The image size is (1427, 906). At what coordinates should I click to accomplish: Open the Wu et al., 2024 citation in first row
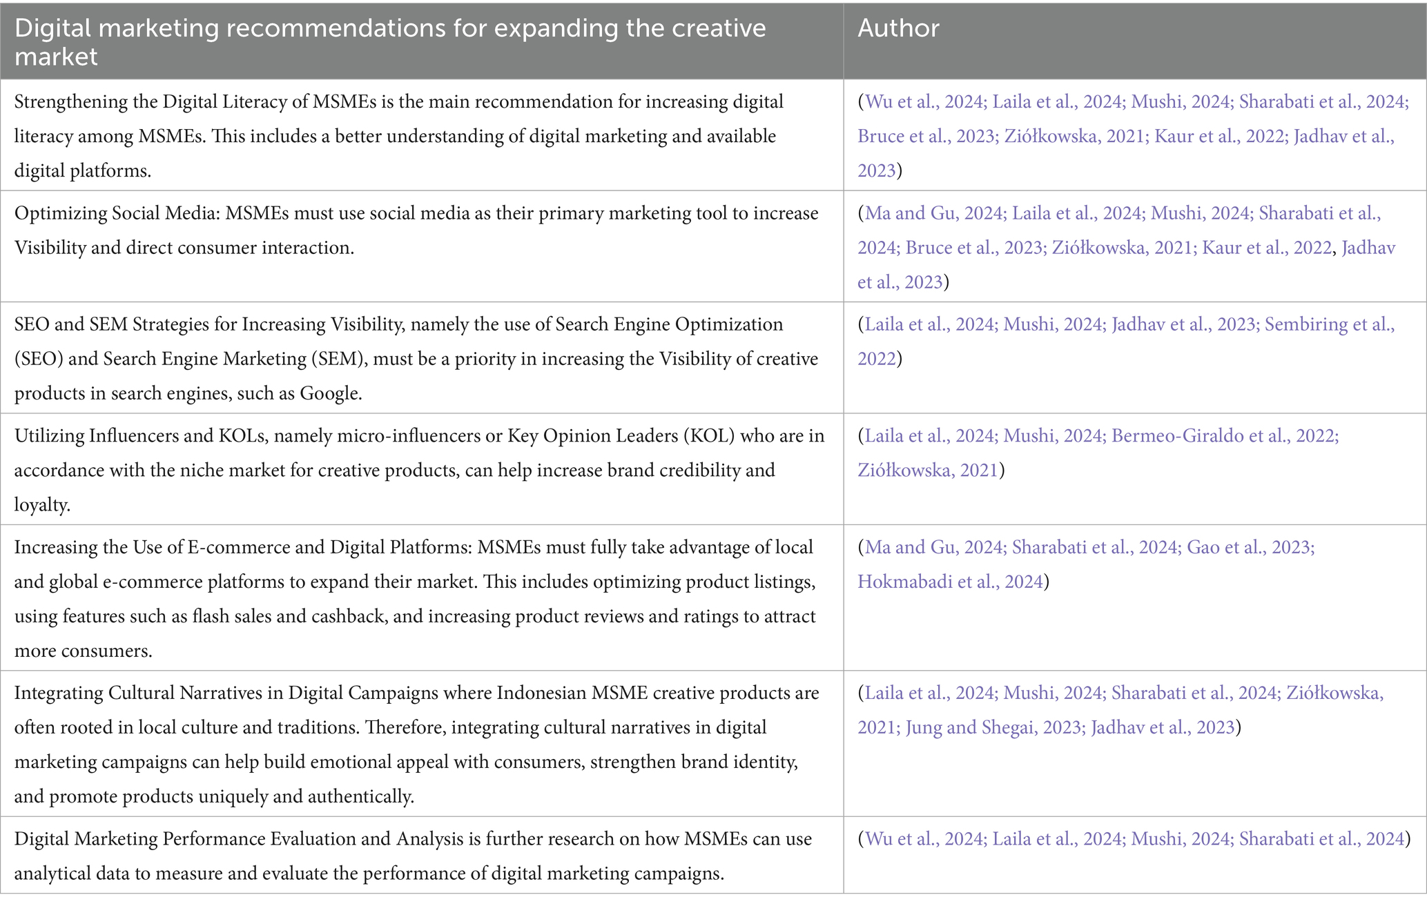924,102
